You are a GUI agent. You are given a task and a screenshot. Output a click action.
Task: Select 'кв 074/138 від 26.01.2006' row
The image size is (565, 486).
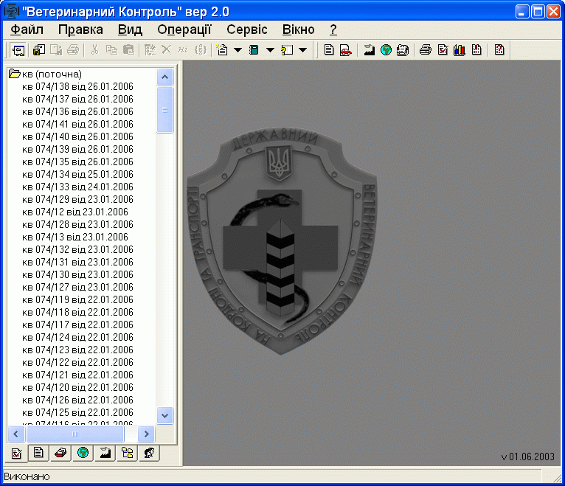point(78,86)
